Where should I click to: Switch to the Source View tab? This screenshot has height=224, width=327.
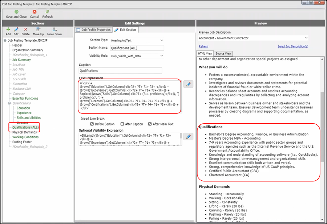click(x=223, y=53)
